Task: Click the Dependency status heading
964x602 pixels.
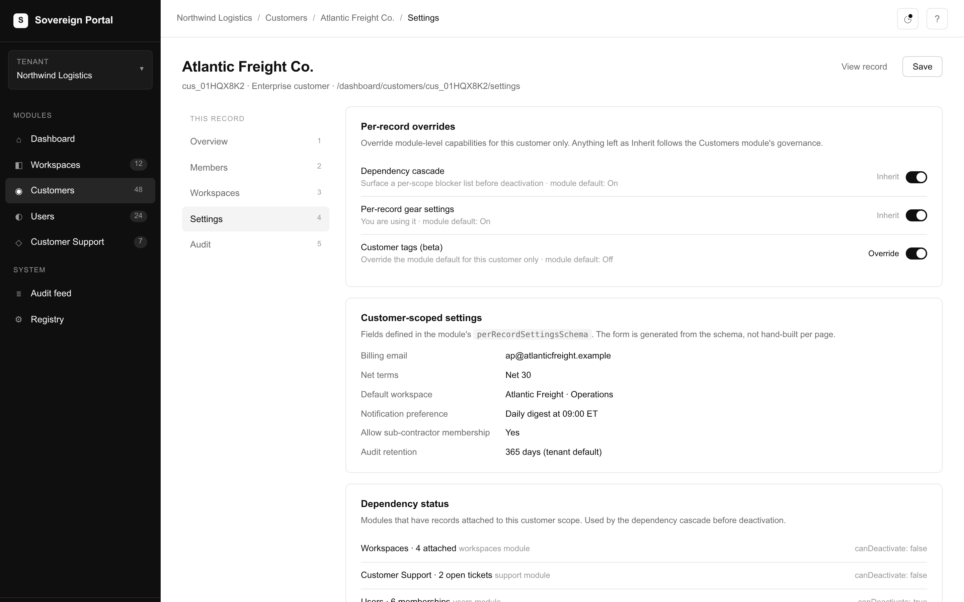Action: coord(405,504)
